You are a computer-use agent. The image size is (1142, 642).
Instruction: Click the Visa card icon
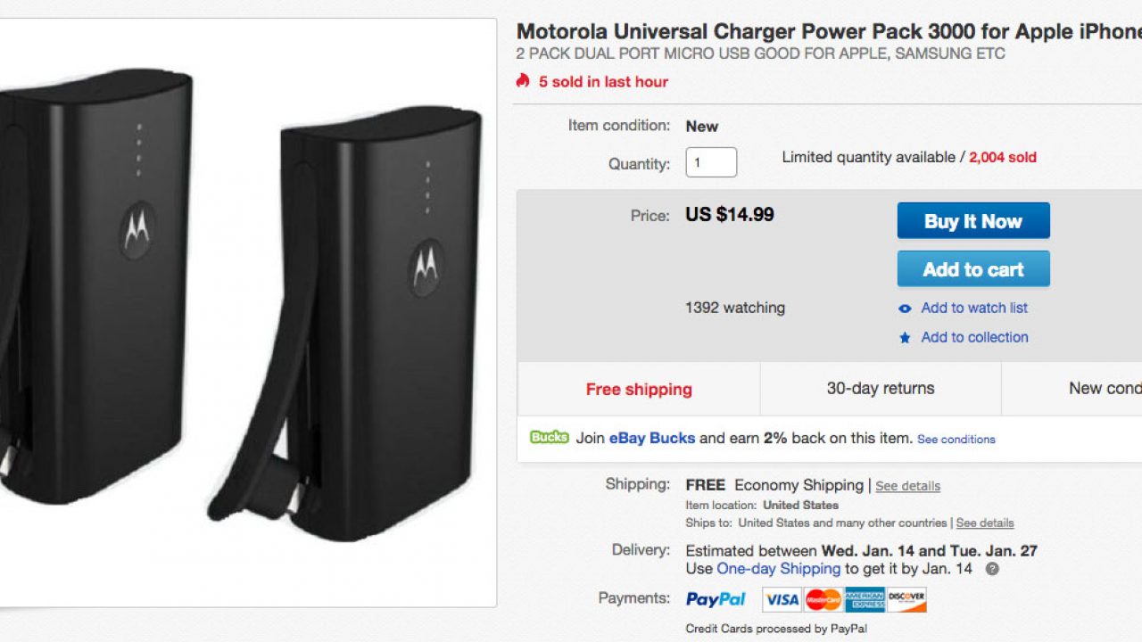782,599
